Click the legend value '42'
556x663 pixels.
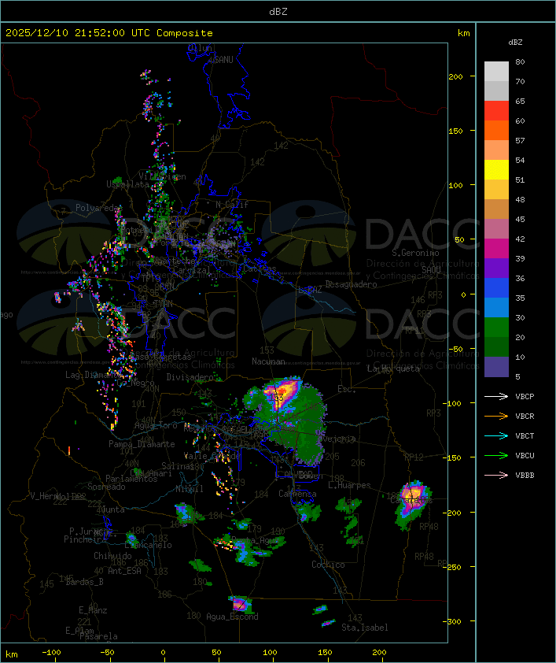520,239
